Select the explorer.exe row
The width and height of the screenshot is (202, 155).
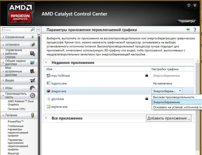pyautogui.click(x=98, y=107)
